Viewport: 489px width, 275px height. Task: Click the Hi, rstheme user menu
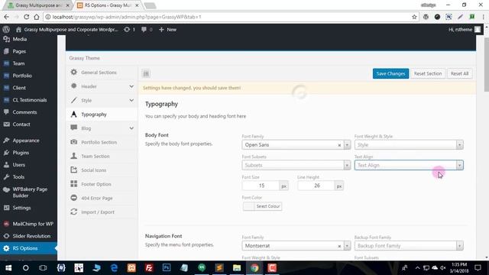(465, 29)
